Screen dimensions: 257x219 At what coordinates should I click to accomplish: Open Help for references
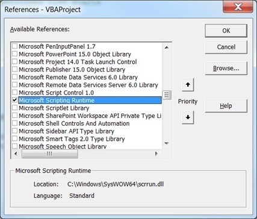(x=226, y=106)
